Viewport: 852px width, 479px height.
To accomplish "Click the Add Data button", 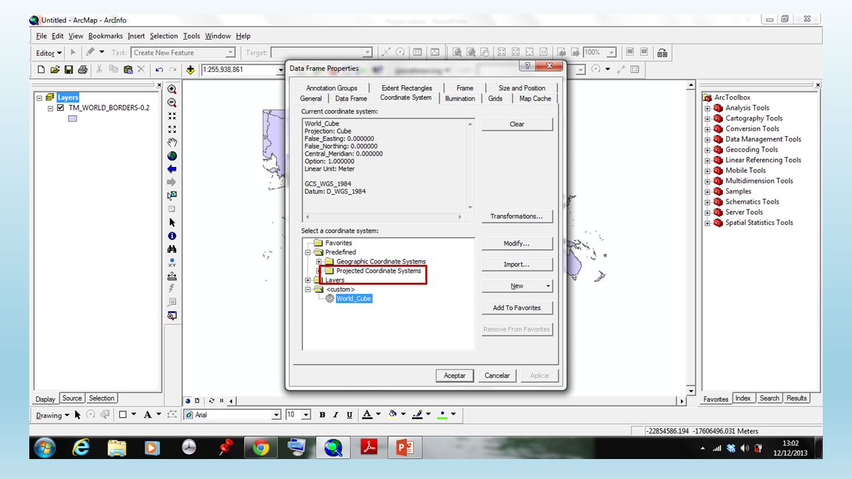I will coord(190,69).
